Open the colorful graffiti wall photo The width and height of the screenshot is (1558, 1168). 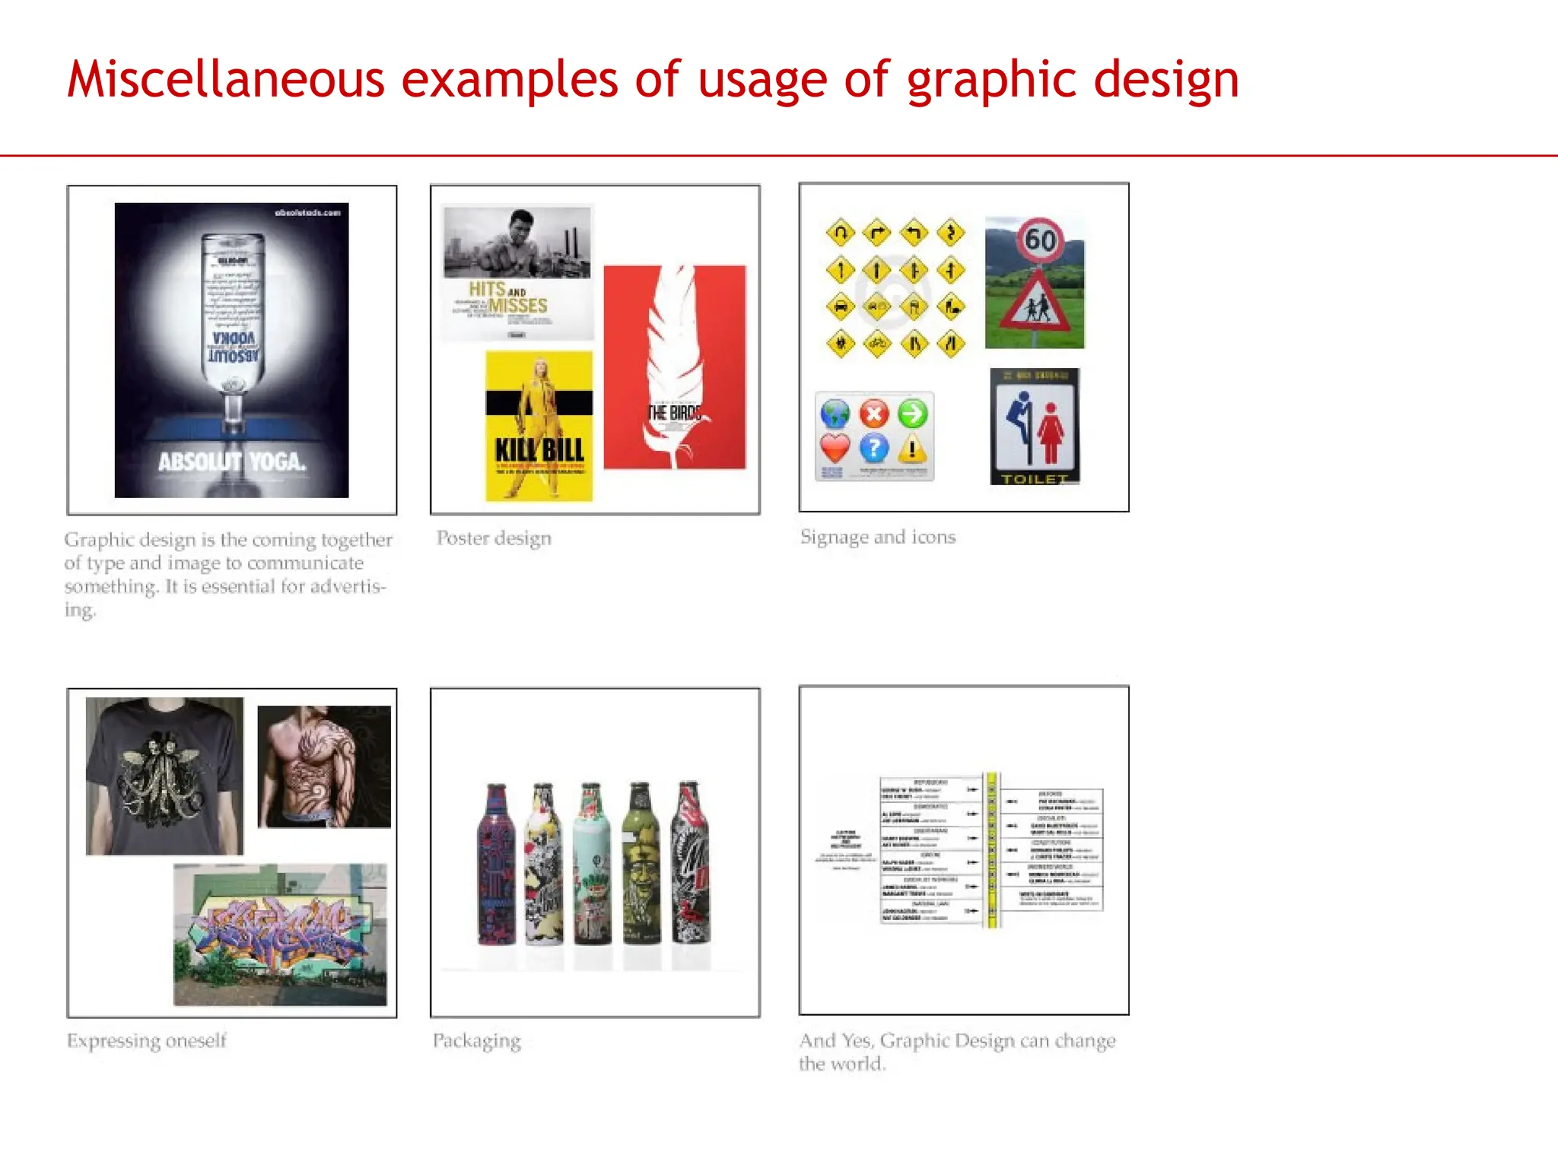pos(280,935)
